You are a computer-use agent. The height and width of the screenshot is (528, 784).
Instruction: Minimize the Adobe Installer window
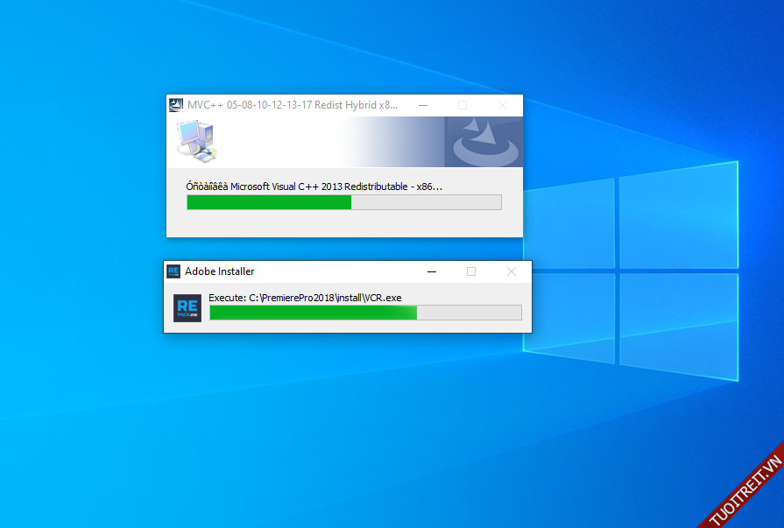432,271
